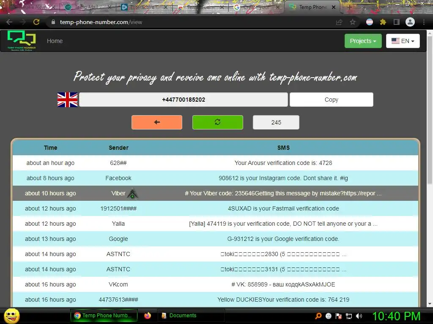This screenshot has height=324, width=433.
Task: Switch to the Create your Google tab
Action: [256, 7]
